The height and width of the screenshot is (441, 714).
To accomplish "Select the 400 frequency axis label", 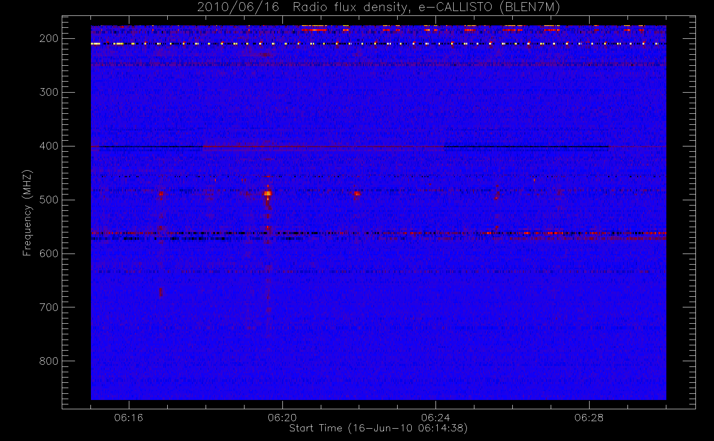I will 49,146.
